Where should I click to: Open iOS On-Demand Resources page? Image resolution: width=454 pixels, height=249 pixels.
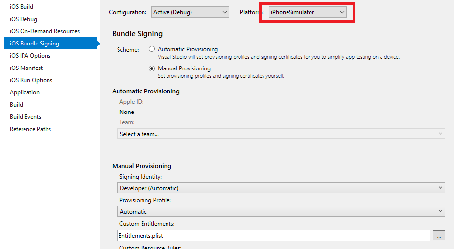[45, 31]
